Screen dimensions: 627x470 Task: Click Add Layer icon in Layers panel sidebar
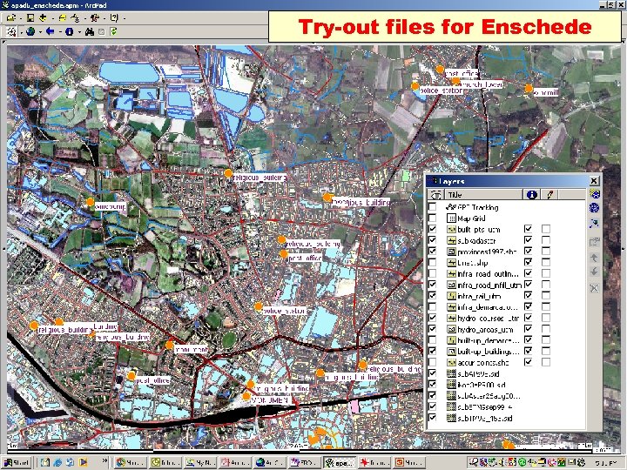pos(595,194)
